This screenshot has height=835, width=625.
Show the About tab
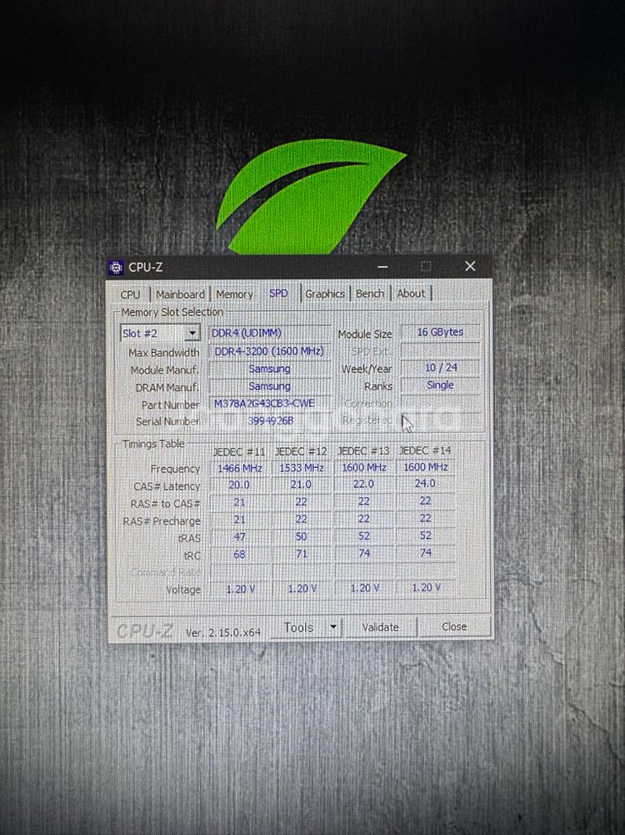(x=411, y=294)
